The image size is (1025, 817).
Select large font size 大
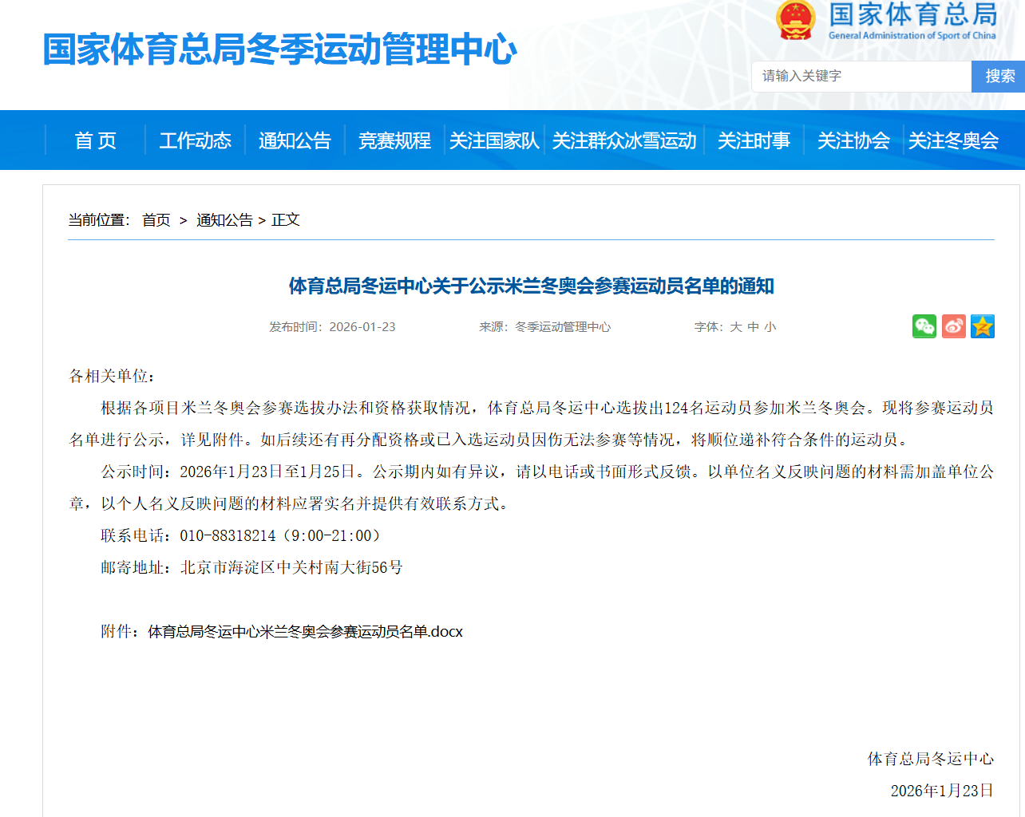point(735,326)
